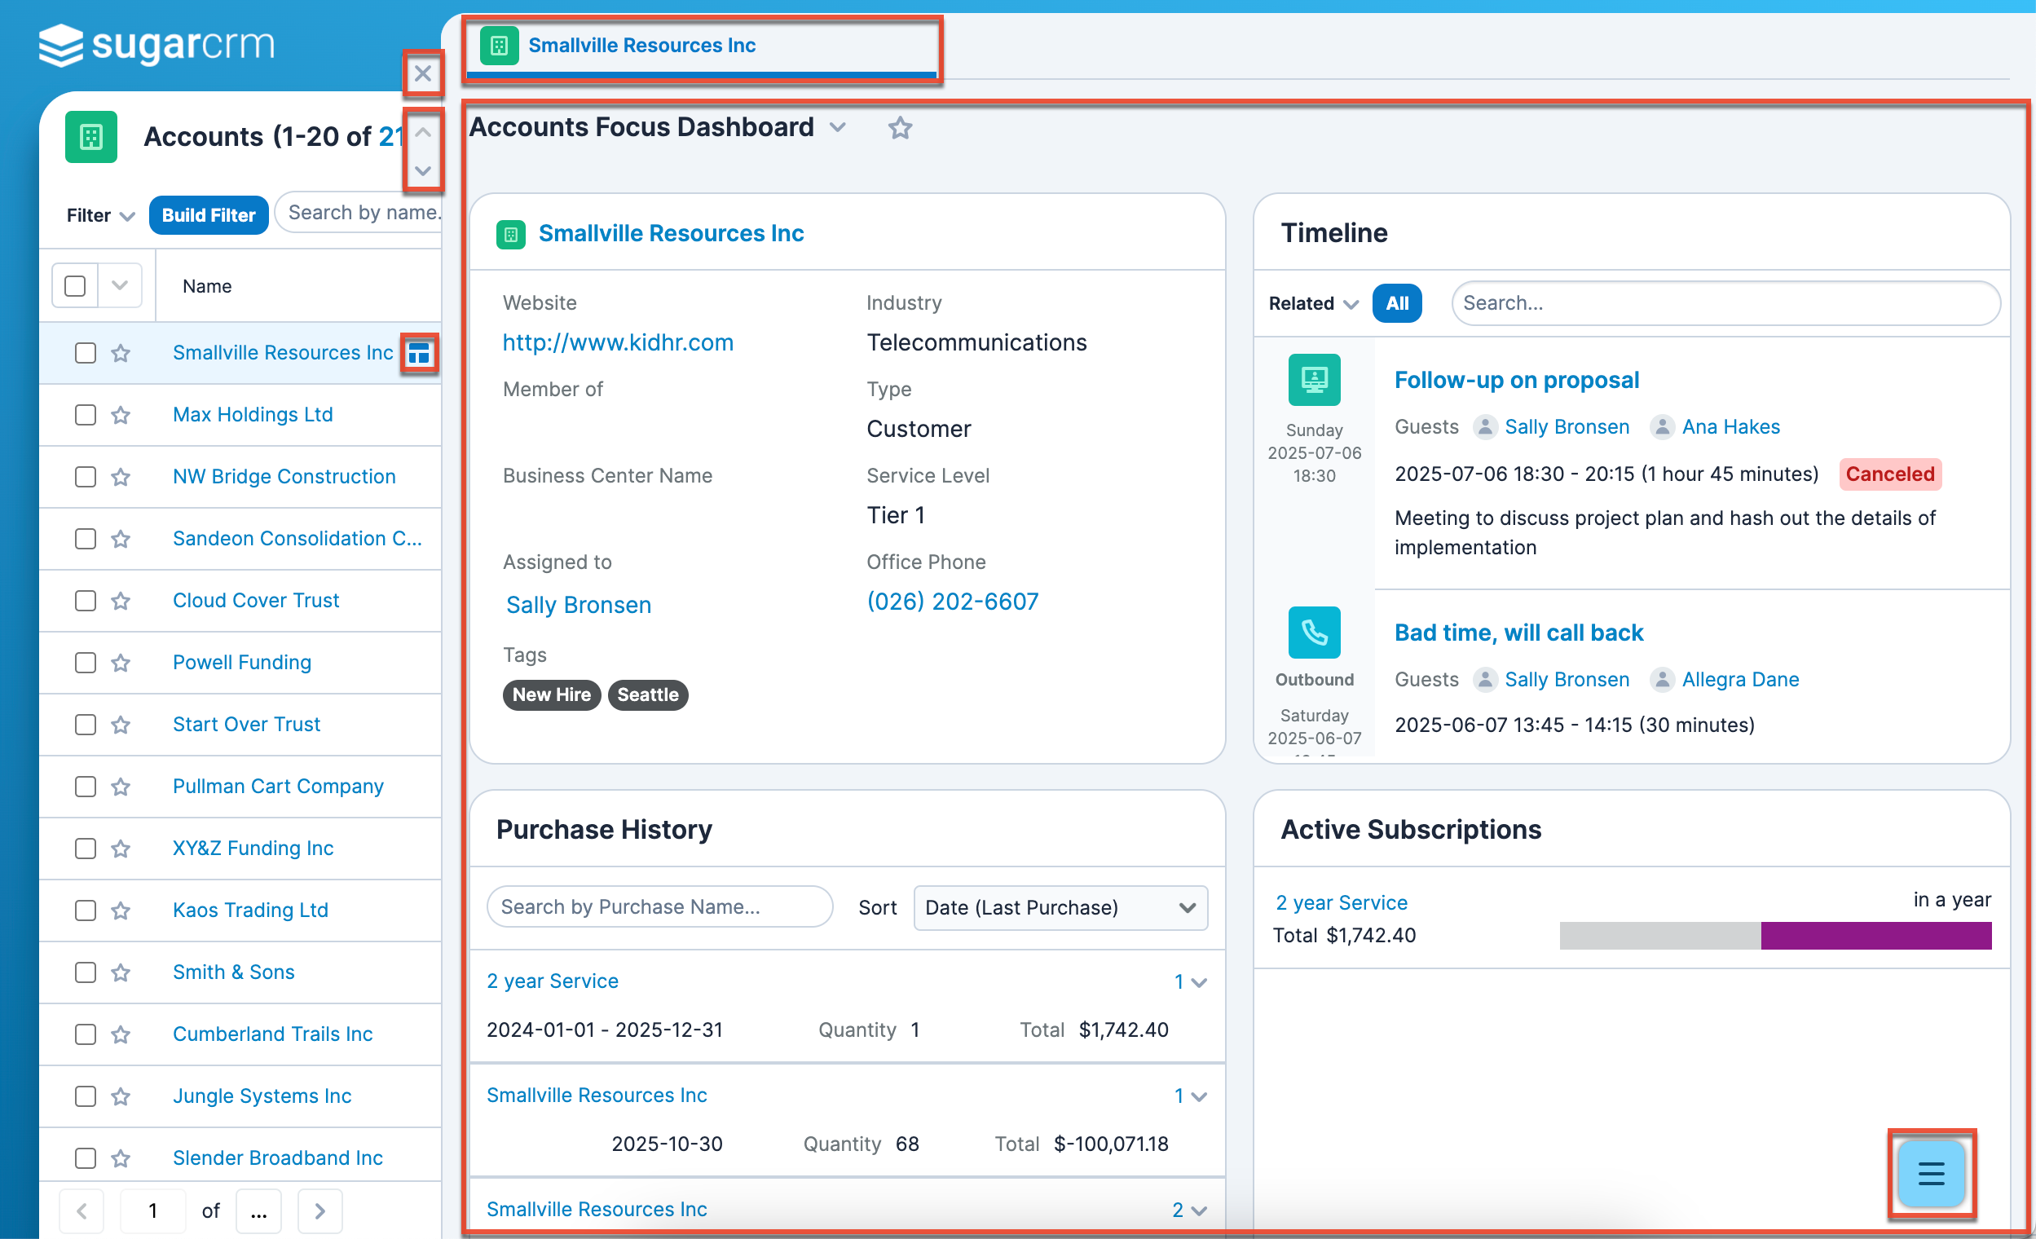The width and height of the screenshot is (2036, 1239).
Task: Go to next record with down chevron
Action: pos(422,171)
